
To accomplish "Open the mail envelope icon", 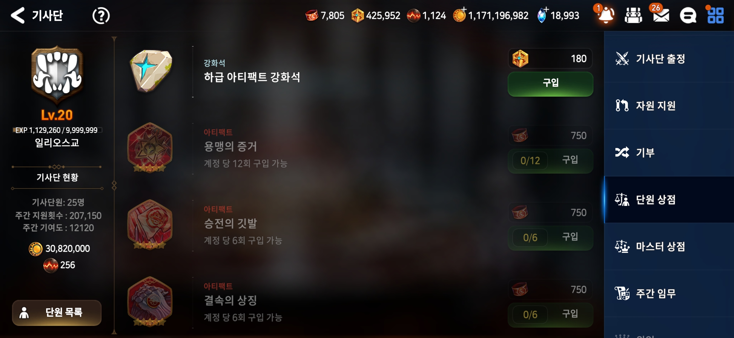I will (661, 15).
